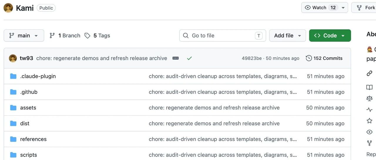Click the green commit status checkmark
The width and height of the screenshot is (376, 160).
tap(189, 58)
